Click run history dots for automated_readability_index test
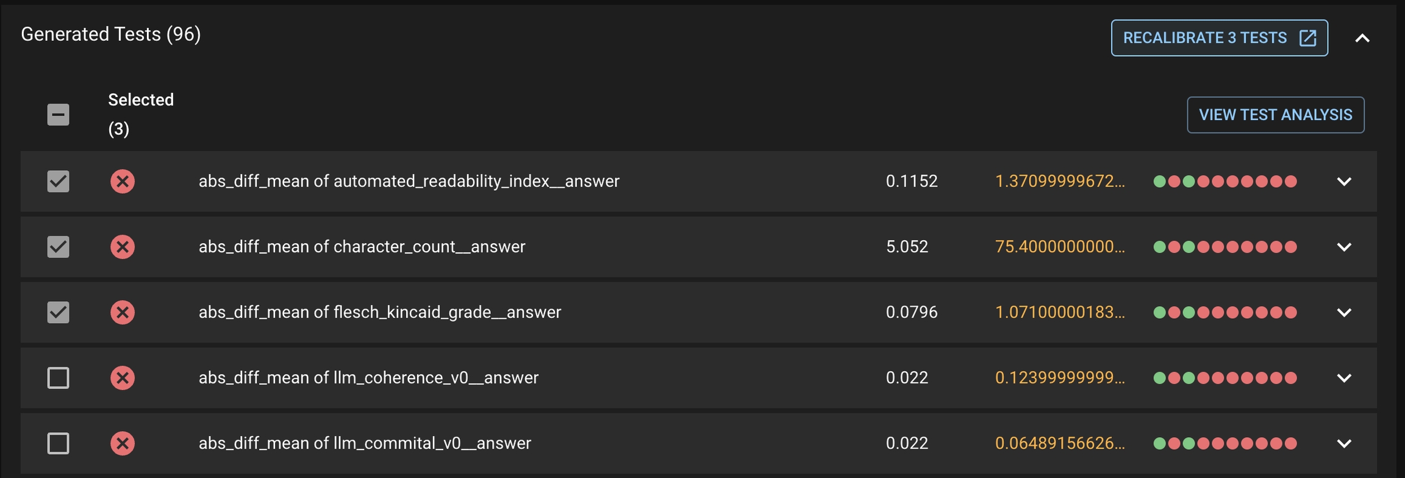 tap(1224, 181)
